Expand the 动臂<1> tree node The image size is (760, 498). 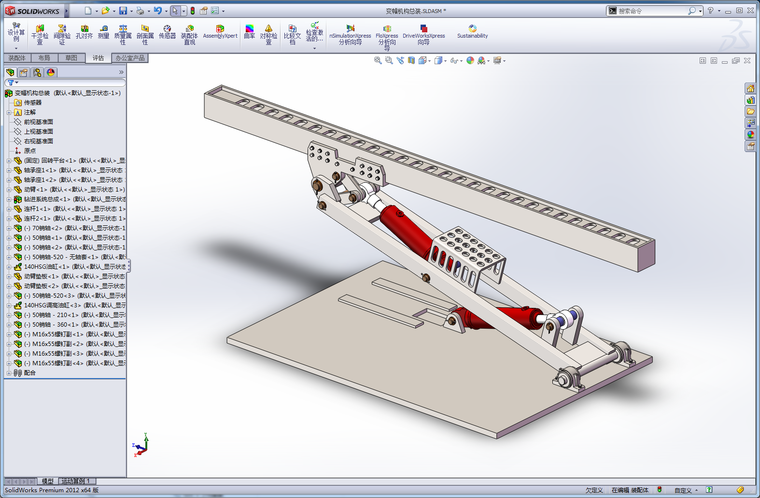[9, 190]
